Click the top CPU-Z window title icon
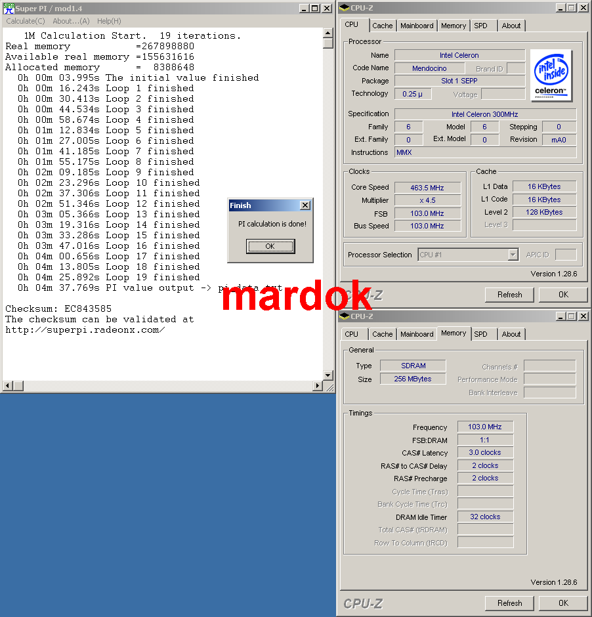The image size is (592, 617). coord(344,8)
